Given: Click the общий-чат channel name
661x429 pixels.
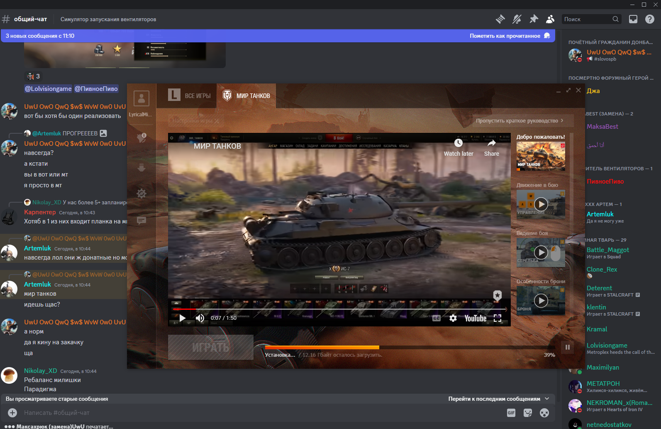Looking at the screenshot, I should click(30, 19).
